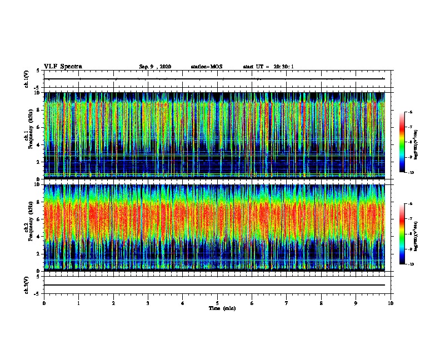The image size is (440, 340).
Task: Select the ch.1 "Frequency (kHz)" axis label
Action: click(31, 129)
